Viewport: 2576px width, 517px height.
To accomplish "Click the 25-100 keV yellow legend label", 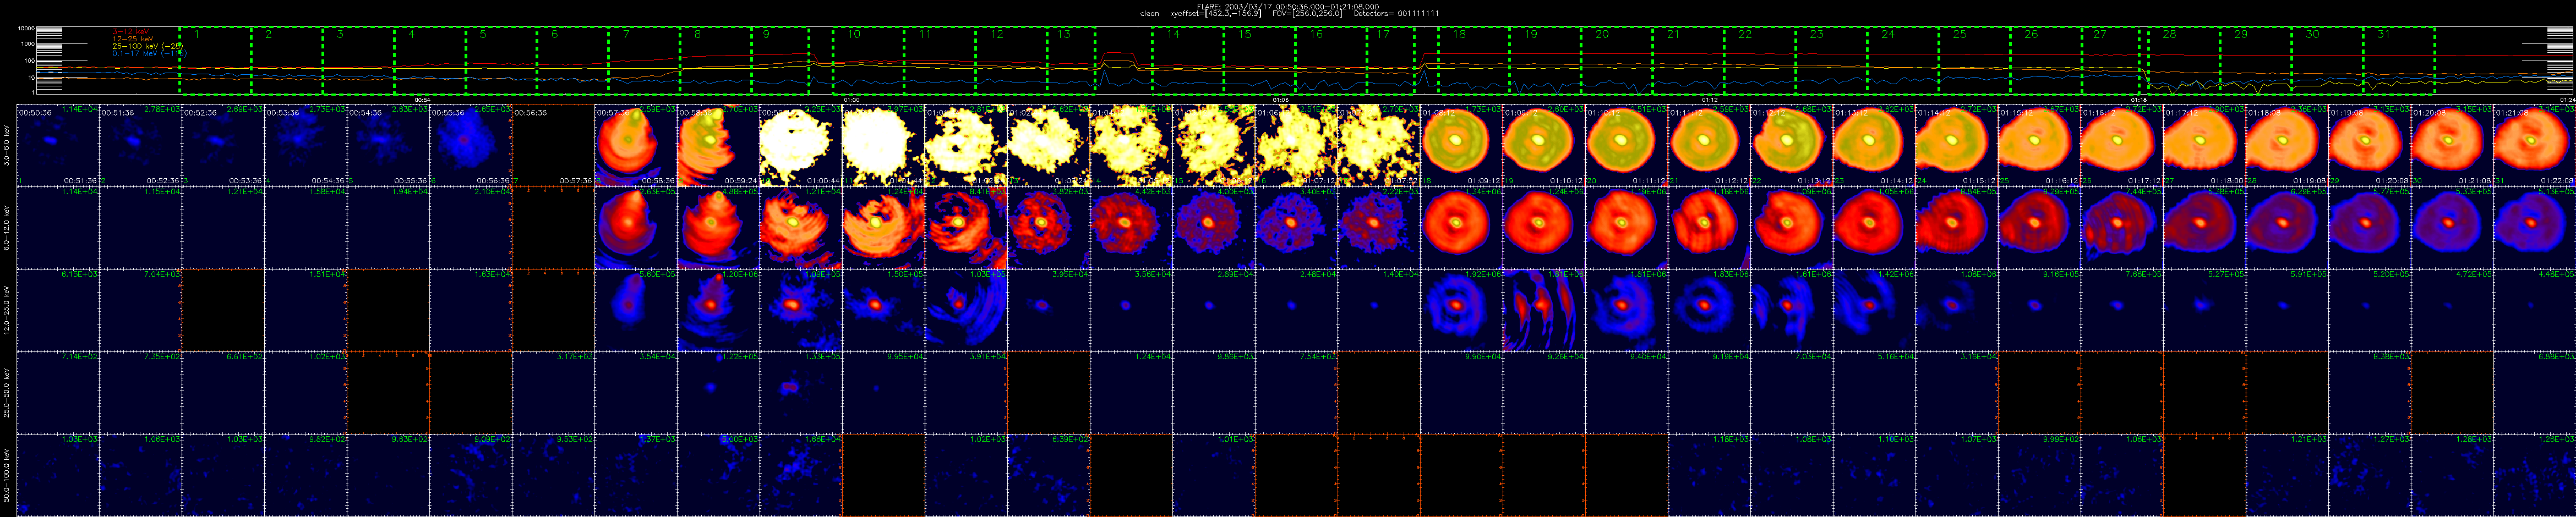I will (x=147, y=46).
